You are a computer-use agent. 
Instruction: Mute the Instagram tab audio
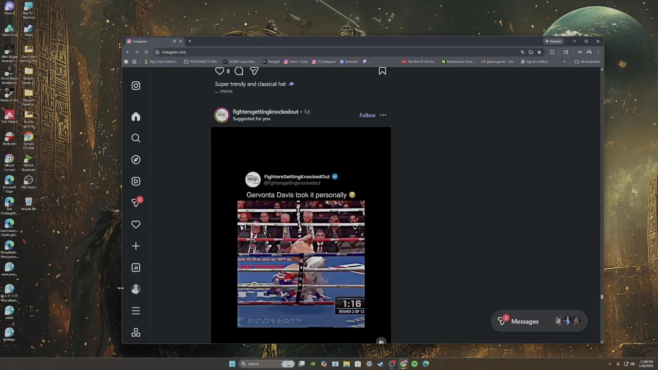[x=174, y=41]
